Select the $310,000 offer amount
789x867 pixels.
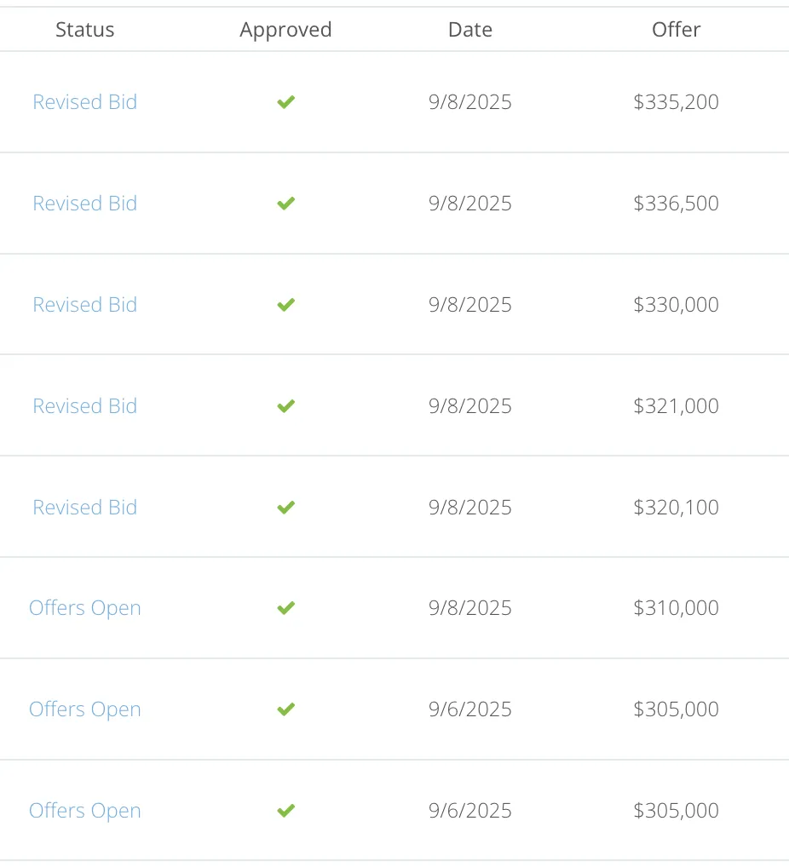point(677,608)
